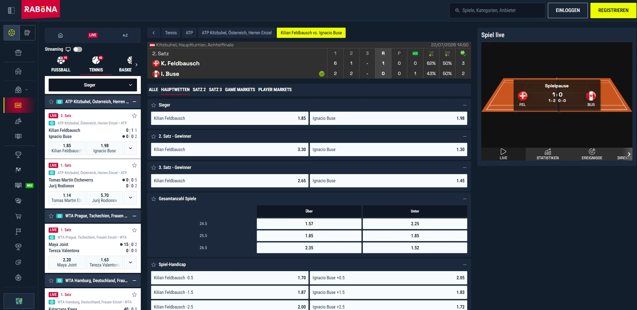The width and height of the screenshot is (637, 310).
Task: Expand more markets for Etcheverry match
Action: click(131, 198)
